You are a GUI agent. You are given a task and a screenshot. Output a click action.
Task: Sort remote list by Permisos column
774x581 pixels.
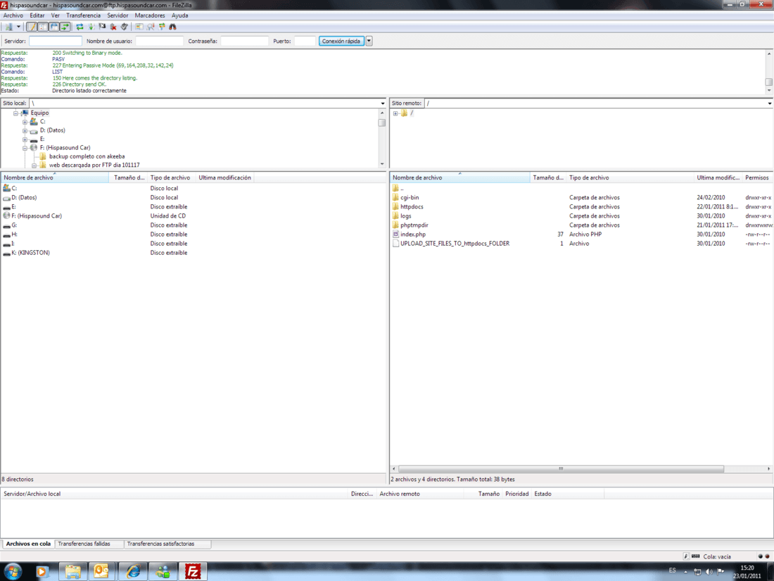pos(758,177)
